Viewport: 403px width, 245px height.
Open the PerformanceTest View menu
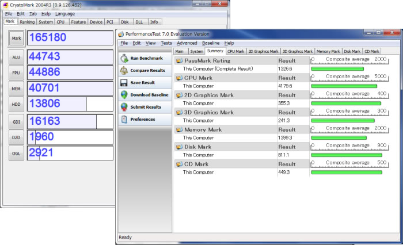pyautogui.click(x=151, y=43)
